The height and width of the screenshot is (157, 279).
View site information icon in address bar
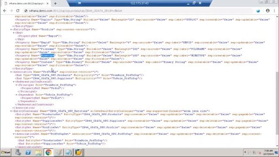(26, 11)
